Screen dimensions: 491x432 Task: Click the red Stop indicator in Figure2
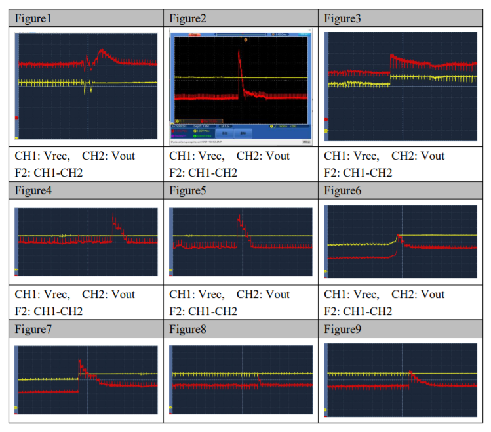pos(194,35)
